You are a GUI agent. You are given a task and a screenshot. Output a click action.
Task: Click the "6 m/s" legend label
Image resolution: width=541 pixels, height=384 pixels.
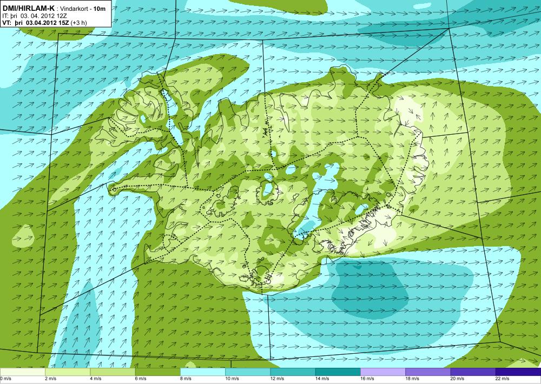click(141, 379)
